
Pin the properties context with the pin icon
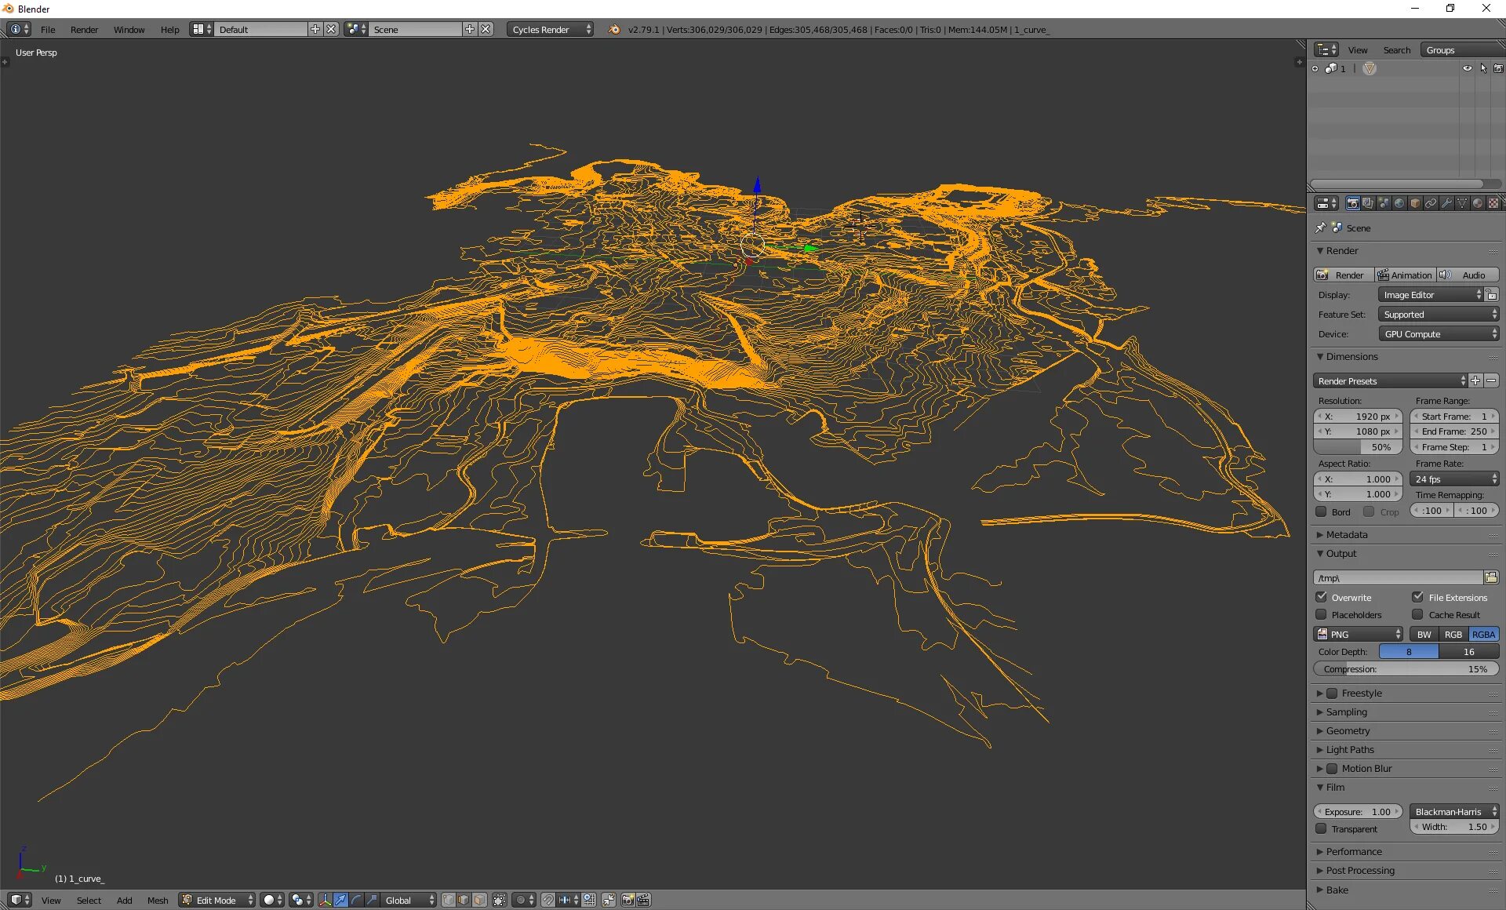[x=1321, y=227]
